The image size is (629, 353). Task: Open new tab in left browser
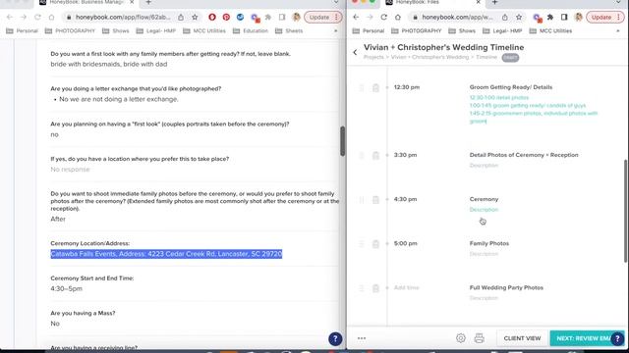tap(148, 3)
